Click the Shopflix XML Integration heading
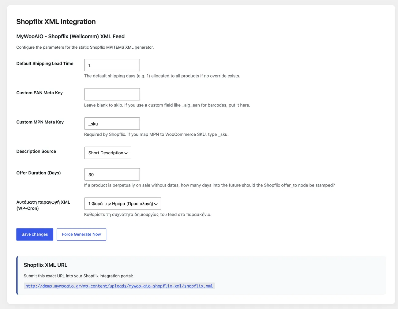The width and height of the screenshot is (398, 309). pyautogui.click(x=56, y=22)
